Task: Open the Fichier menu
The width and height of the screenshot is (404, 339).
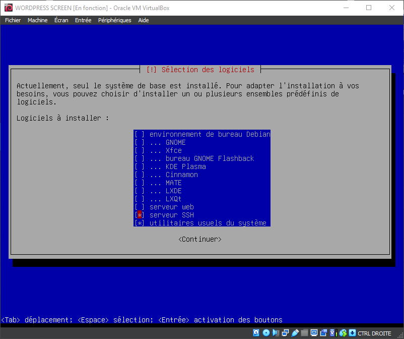Action: point(13,20)
